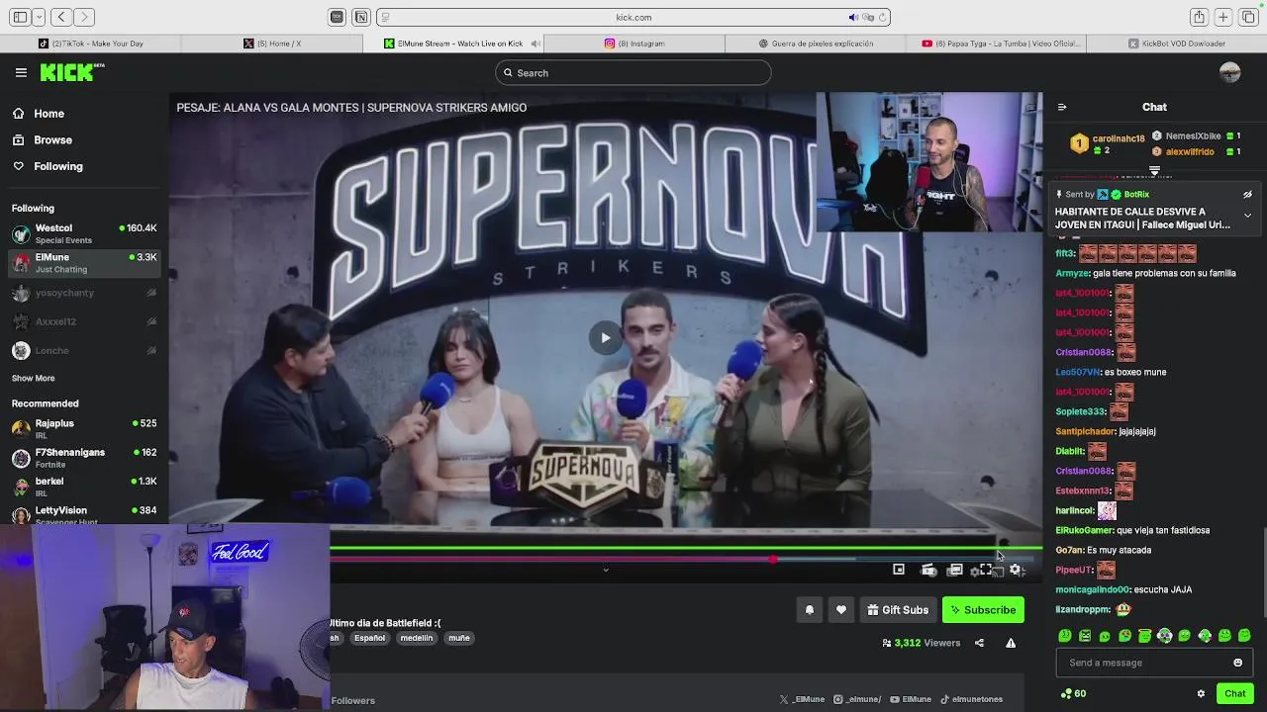Screen dimensions: 1267x712
Task: Send message with Chat button
Action: (x=1234, y=693)
